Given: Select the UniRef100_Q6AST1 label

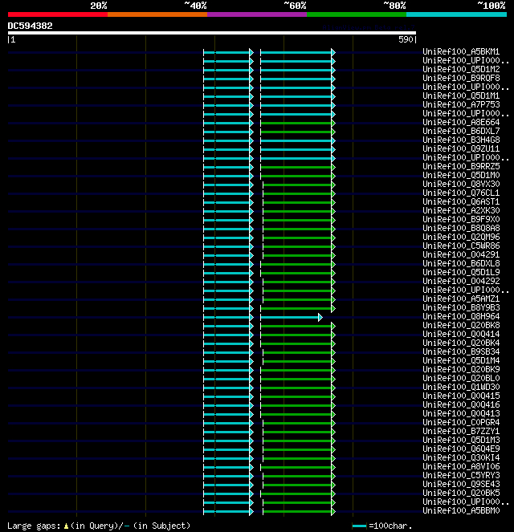Looking at the screenshot, I should (461, 201).
